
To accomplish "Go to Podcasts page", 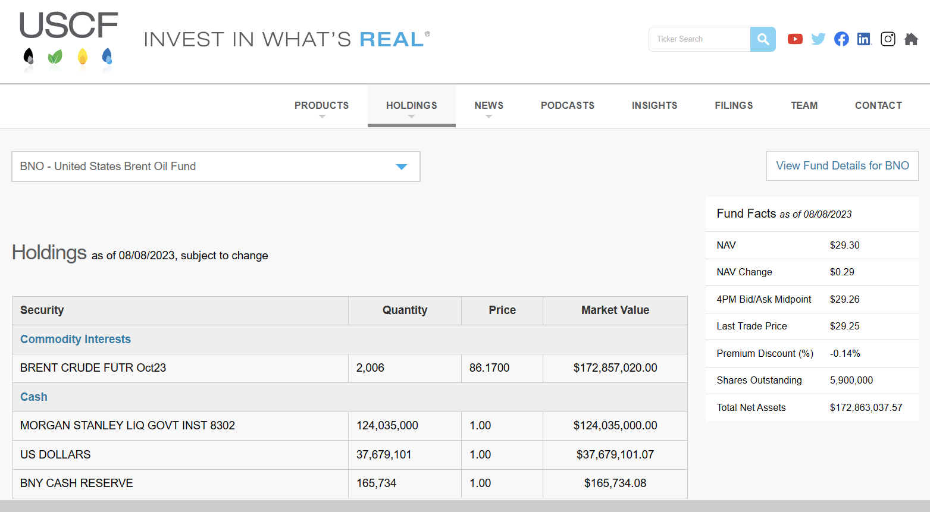I will 568,106.
